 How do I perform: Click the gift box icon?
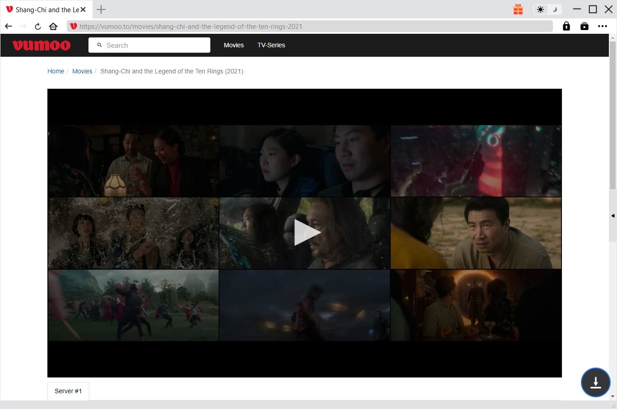(x=518, y=9)
